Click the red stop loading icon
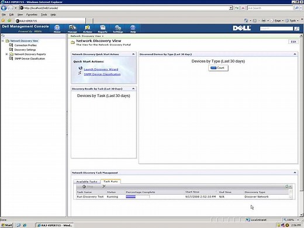The height and width of the screenshot is (228, 304). pos(243,8)
